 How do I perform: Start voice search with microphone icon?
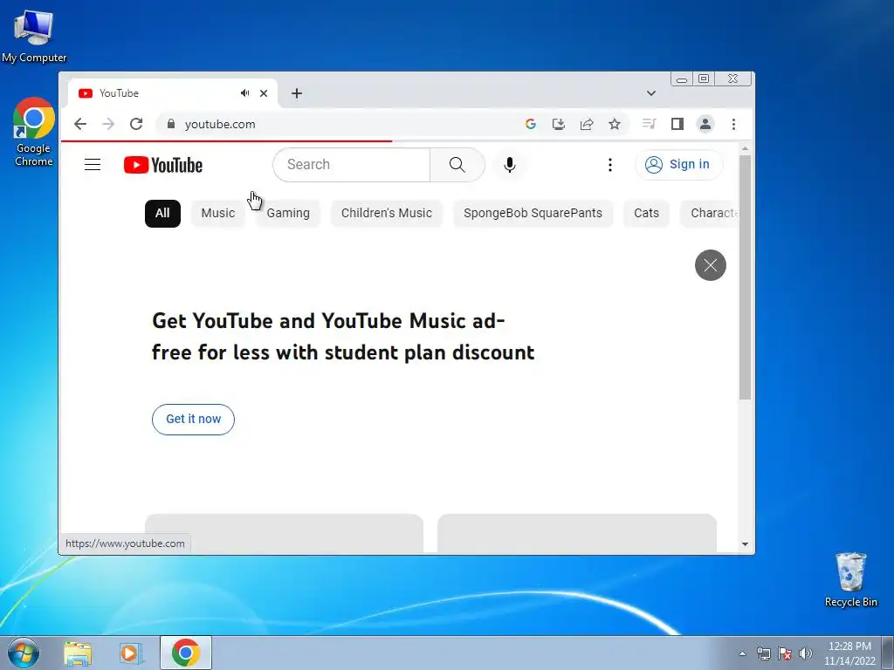click(510, 165)
